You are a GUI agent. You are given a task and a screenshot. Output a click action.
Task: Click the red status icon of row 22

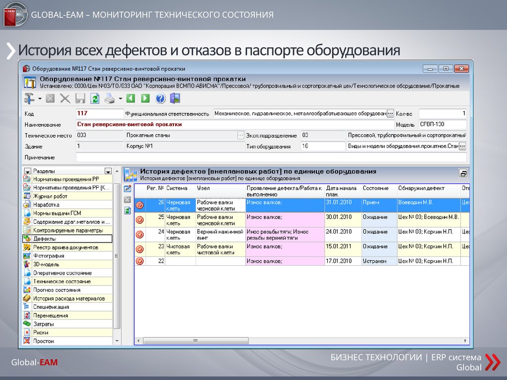point(140,261)
